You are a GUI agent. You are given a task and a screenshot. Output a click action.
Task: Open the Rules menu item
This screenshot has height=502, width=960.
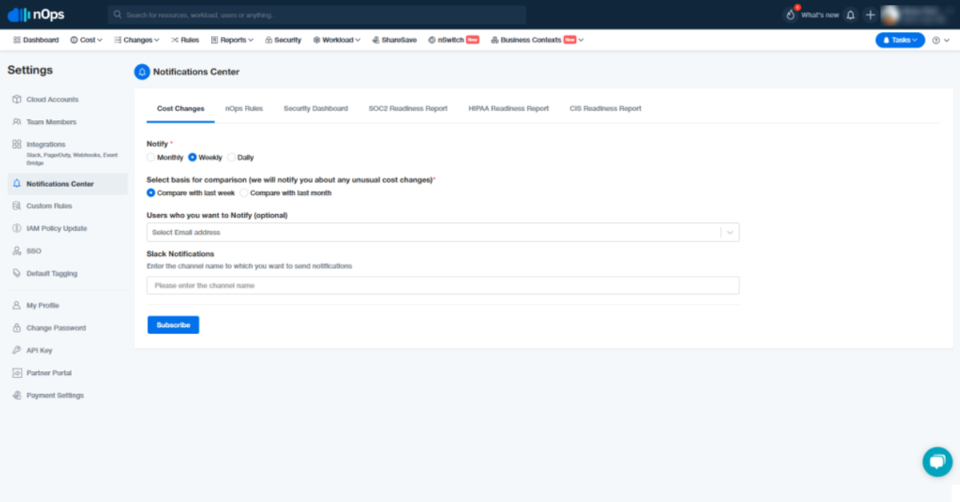coord(185,40)
